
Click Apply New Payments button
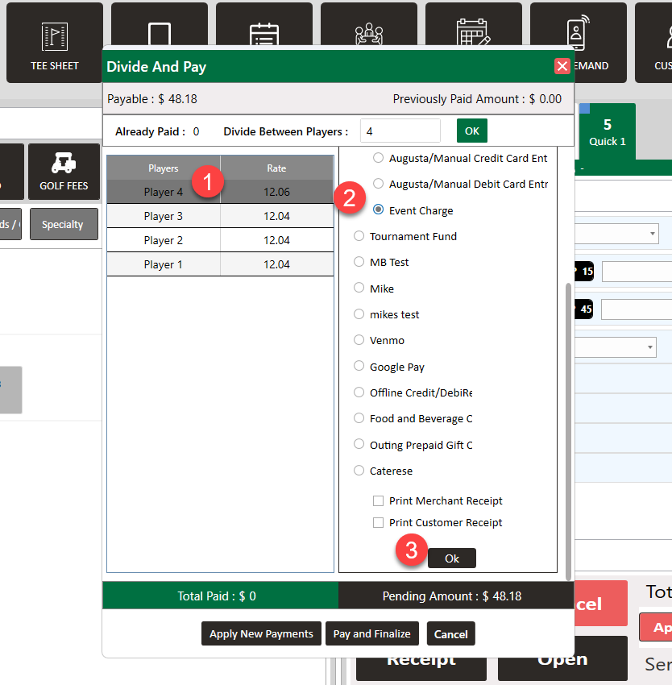261,634
